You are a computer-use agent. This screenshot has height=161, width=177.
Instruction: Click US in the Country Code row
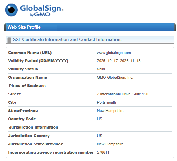100,119
